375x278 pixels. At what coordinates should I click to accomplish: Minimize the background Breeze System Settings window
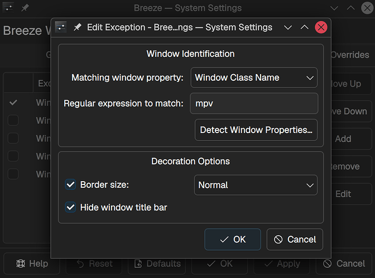click(x=334, y=8)
